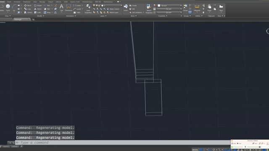Activate the Rotate tool
Viewport: 269px width, 151px height.
coord(38,5)
